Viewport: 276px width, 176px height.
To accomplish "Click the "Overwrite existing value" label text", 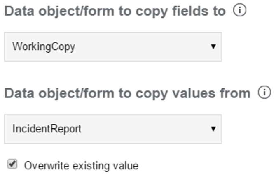I will point(81,166).
